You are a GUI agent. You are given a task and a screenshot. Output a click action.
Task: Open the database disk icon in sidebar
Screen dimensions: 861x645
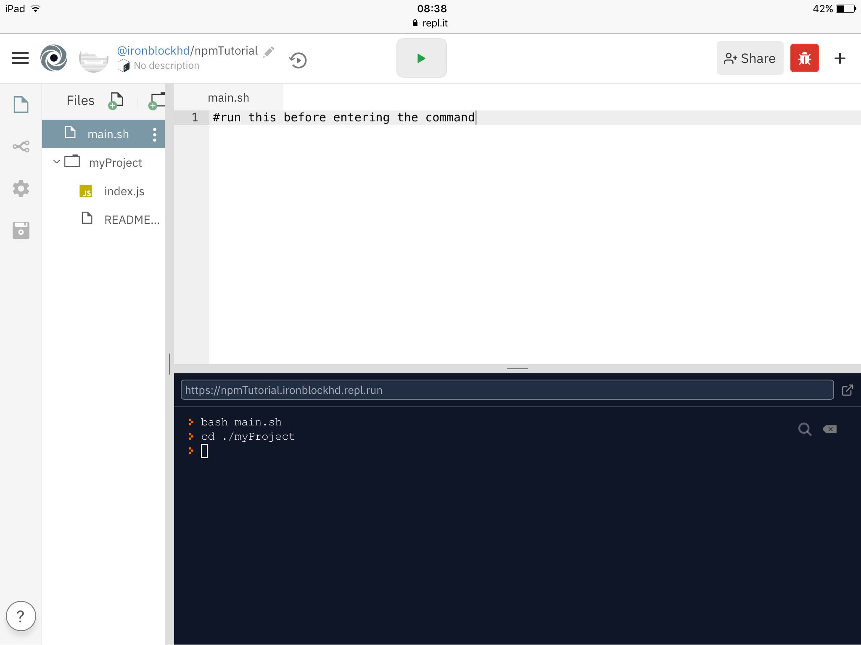(x=21, y=231)
